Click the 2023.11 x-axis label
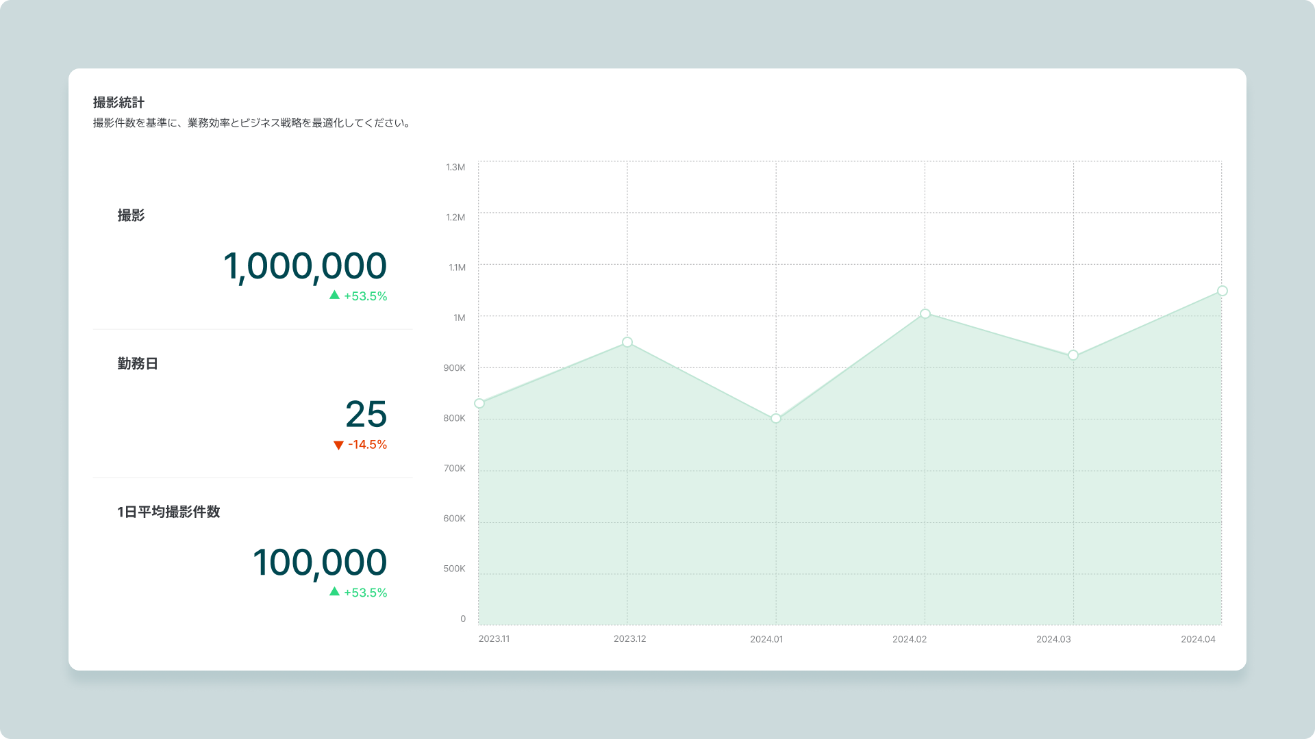The width and height of the screenshot is (1315, 739). tap(494, 639)
